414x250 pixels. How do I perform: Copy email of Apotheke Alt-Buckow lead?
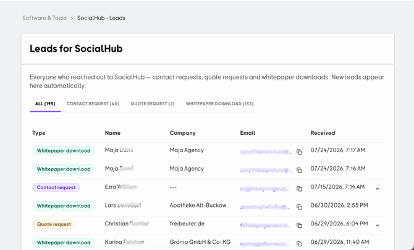click(x=299, y=207)
